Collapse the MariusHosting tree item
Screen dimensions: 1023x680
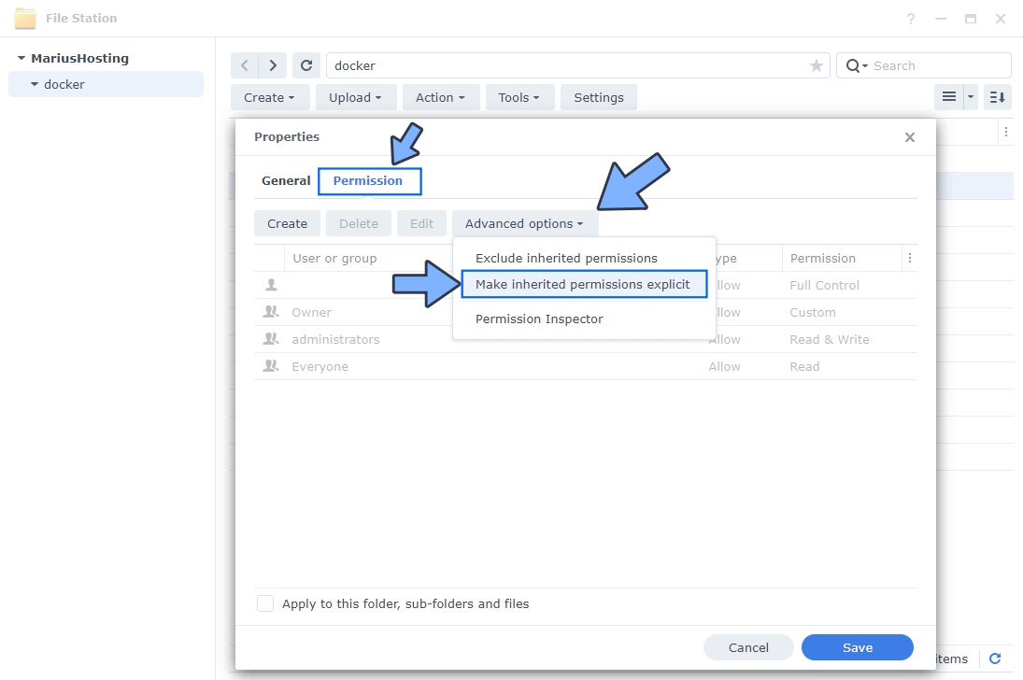(21, 57)
